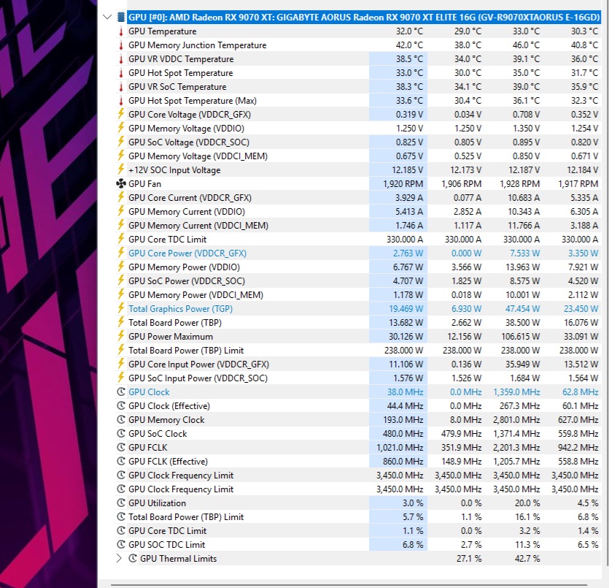Click thermometer icon of GPU VR VDDC Temperature
Screen dimensions: 609x588
click(x=121, y=59)
